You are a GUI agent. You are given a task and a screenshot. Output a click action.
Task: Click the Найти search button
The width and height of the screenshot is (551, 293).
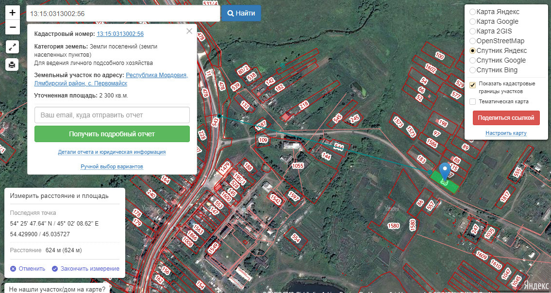[241, 13]
